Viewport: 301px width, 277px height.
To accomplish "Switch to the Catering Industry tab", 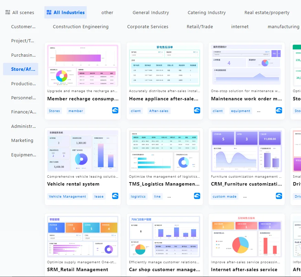I will coord(206,12).
